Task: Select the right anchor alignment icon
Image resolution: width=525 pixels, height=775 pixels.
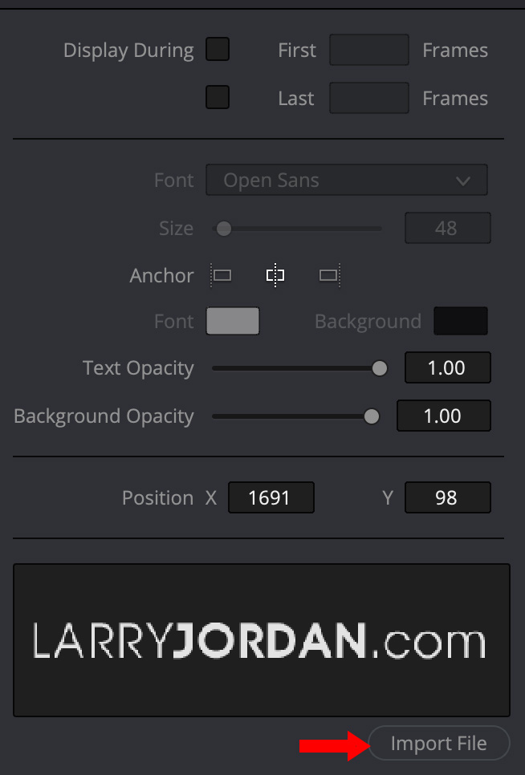Action: coord(329,275)
